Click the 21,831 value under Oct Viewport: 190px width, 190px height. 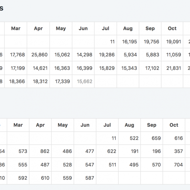point(174,68)
